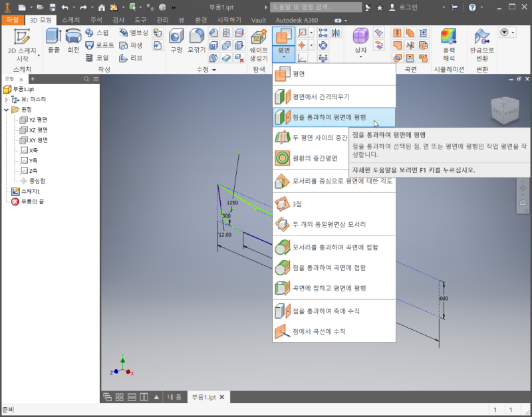Switch to the 환경 ribbon tab
The width and height of the screenshot is (532, 417).
click(x=201, y=20)
